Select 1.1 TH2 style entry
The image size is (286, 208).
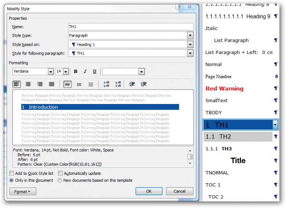point(238,137)
